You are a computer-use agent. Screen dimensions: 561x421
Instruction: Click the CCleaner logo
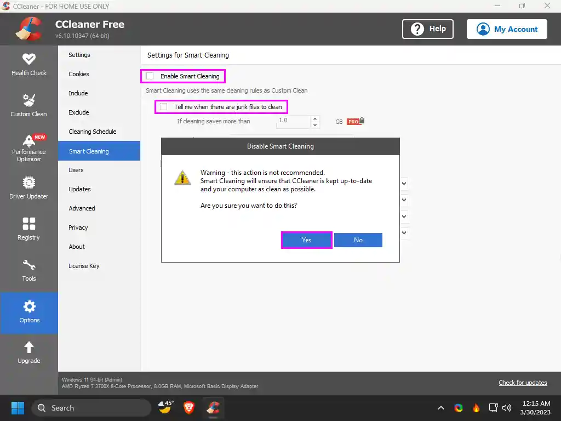[x=29, y=29]
